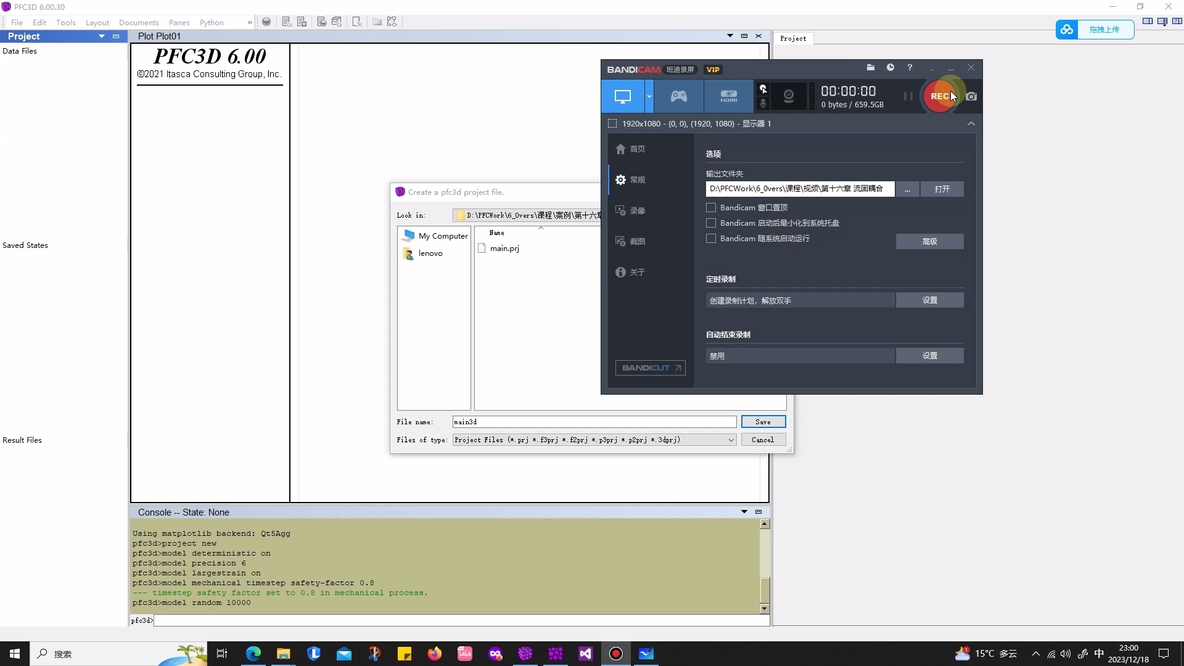The height and width of the screenshot is (666, 1184).
Task: Enable Bandicam 随系统启动运行 checkbox
Action: (x=711, y=239)
